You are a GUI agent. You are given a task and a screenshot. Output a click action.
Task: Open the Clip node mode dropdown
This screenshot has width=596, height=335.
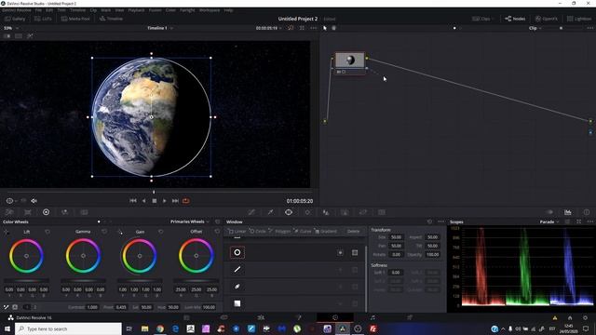(535, 28)
